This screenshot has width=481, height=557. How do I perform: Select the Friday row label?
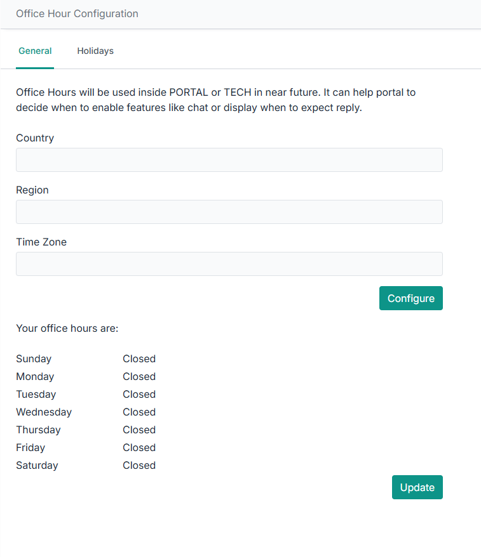click(30, 448)
